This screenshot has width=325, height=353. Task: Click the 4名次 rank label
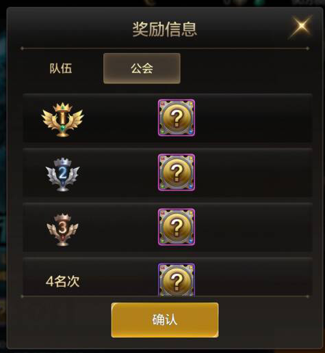click(62, 281)
